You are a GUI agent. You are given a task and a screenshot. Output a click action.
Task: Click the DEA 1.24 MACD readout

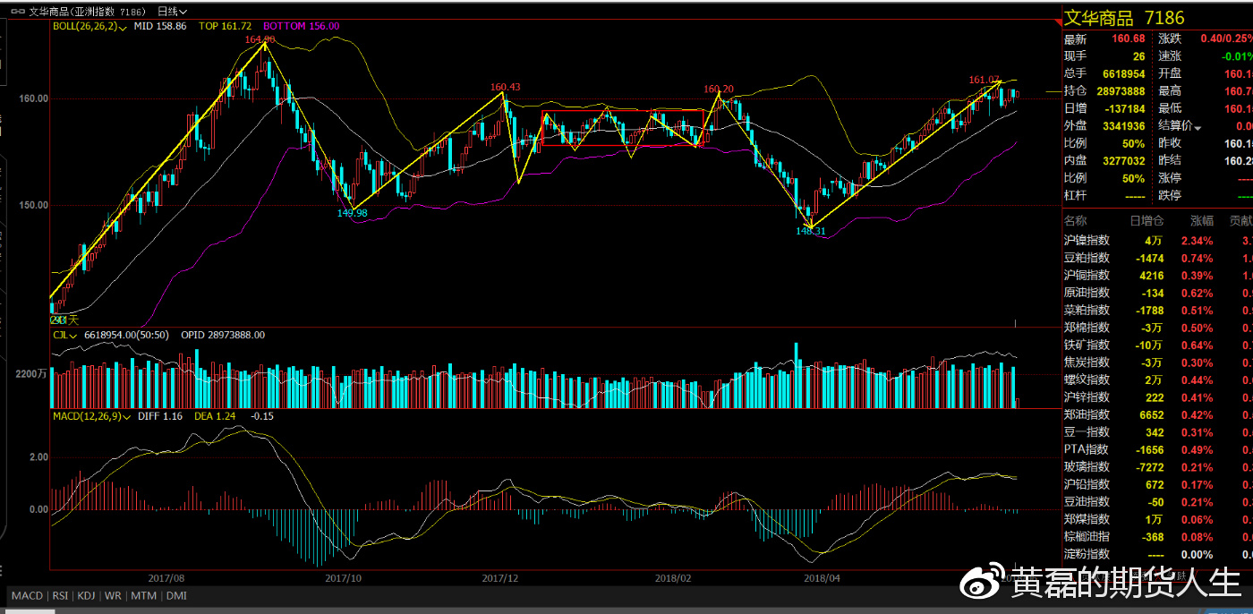coord(215,416)
